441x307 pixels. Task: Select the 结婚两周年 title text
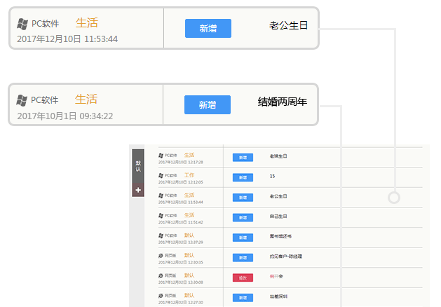point(283,102)
